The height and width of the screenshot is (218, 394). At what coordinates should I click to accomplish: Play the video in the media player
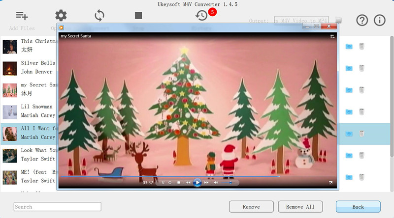pos(197,183)
